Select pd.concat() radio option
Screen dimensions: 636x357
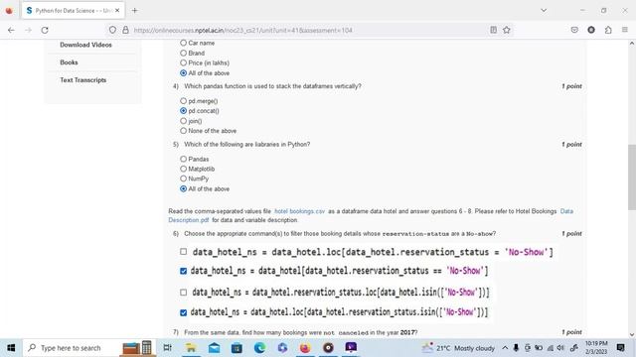point(183,110)
